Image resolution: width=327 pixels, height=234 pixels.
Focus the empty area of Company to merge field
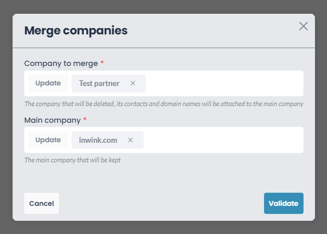pyautogui.click(x=224, y=83)
